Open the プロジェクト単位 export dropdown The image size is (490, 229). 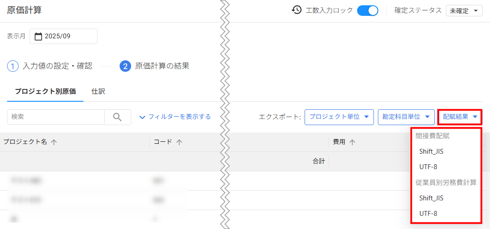pyautogui.click(x=339, y=117)
